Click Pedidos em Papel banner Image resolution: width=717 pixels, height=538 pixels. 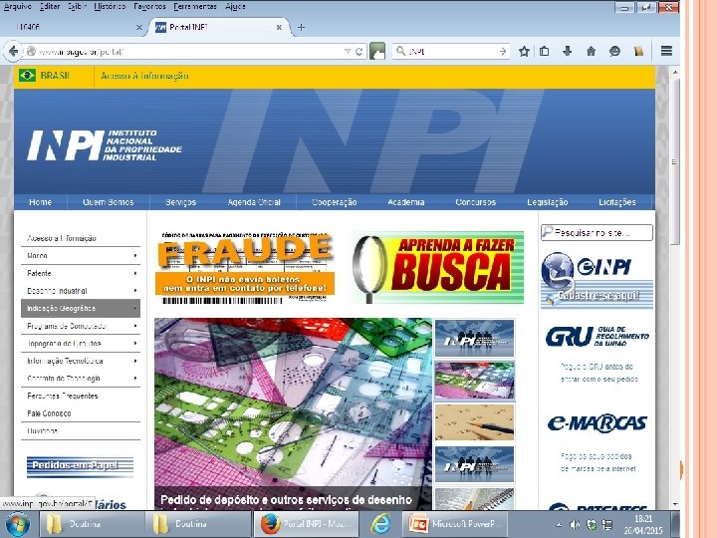(80, 466)
